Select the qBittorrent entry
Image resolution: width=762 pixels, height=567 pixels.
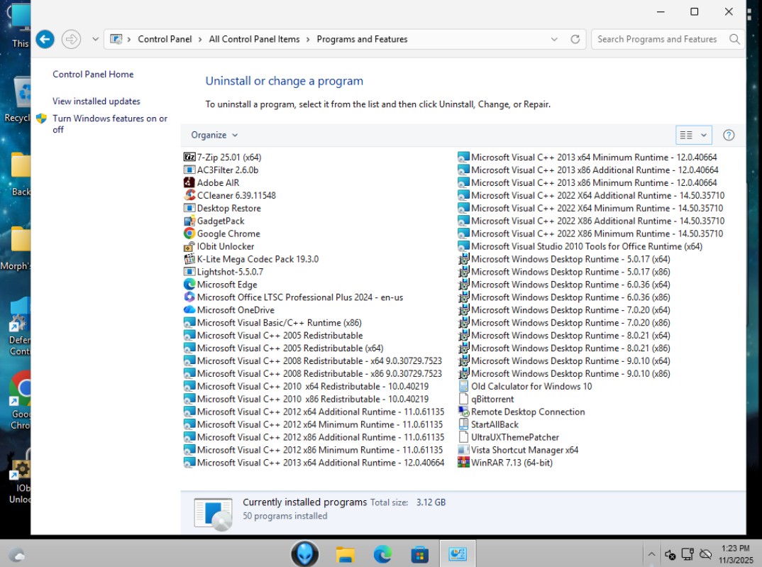point(486,399)
